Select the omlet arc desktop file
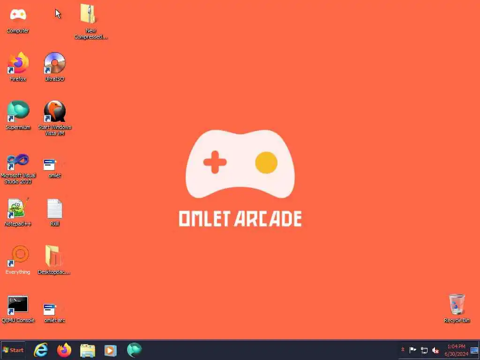Viewport: 480px width, 360px height. 54,313
